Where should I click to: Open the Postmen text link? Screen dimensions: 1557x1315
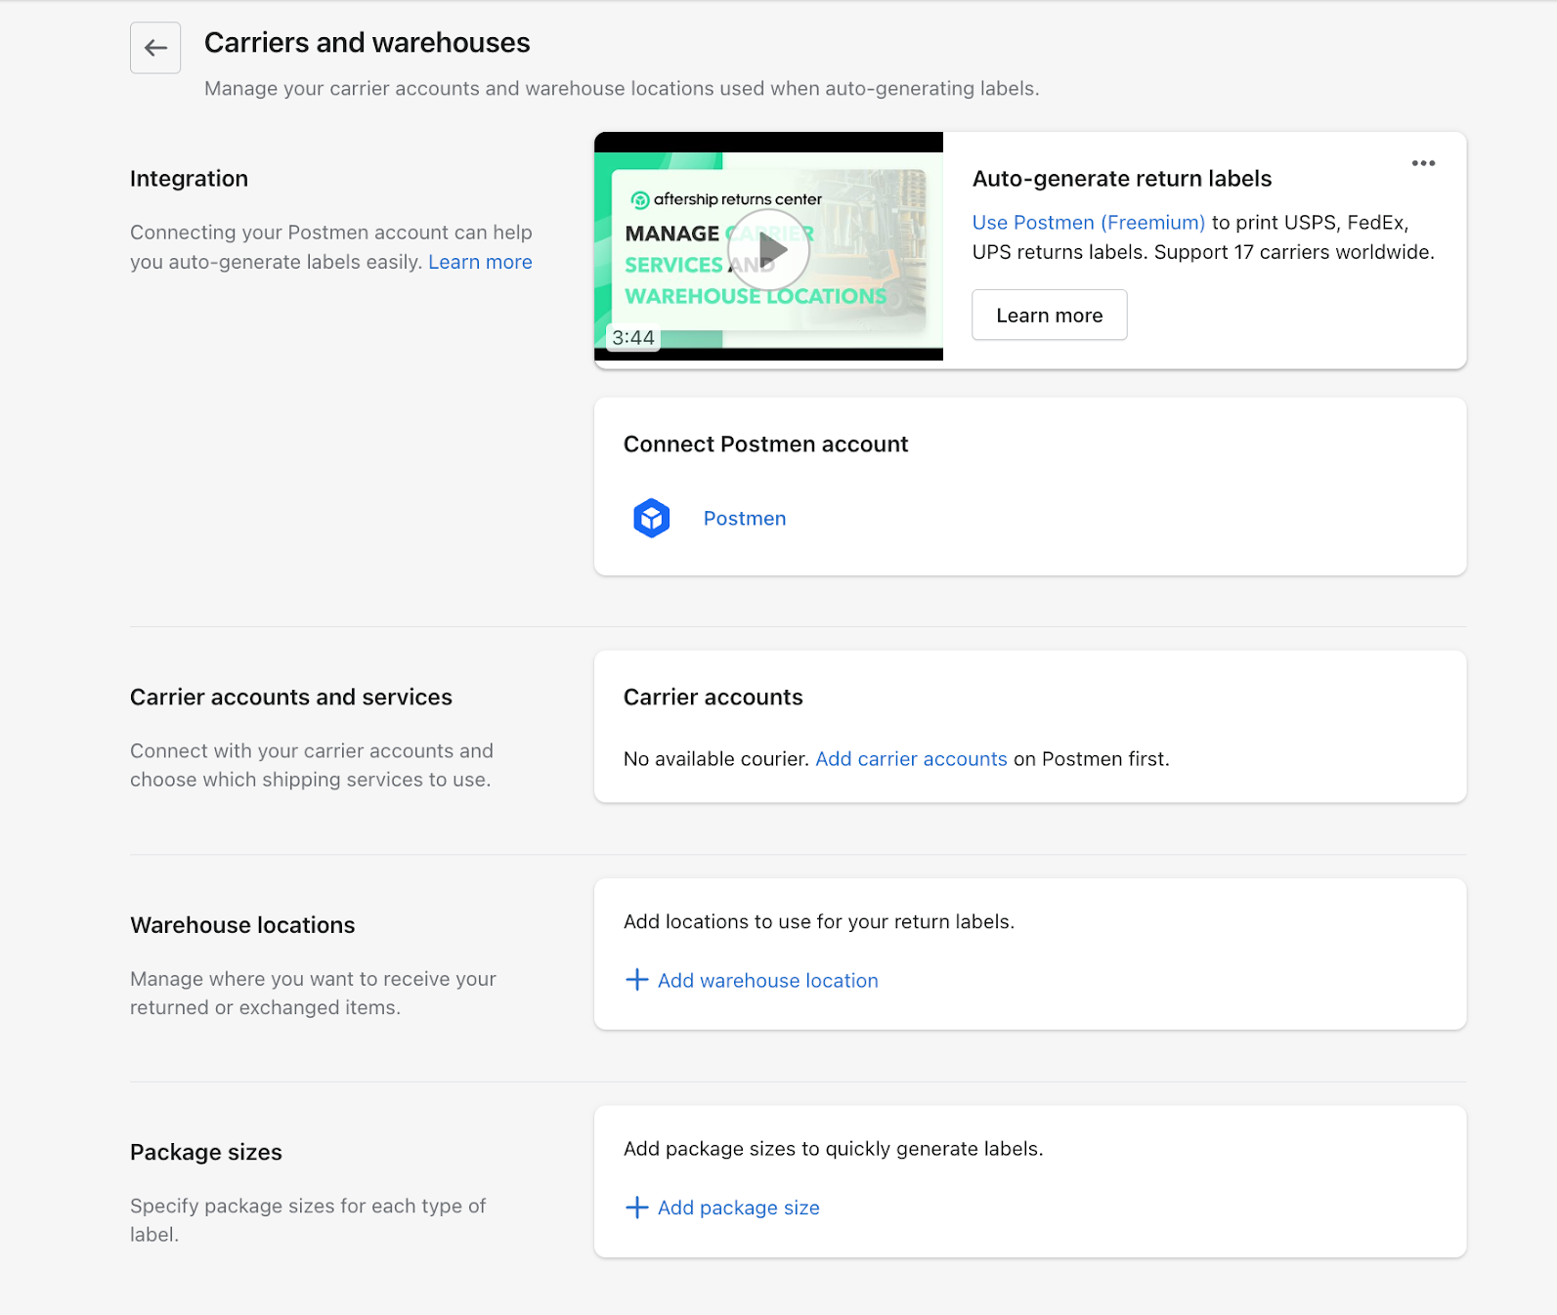tap(744, 519)
